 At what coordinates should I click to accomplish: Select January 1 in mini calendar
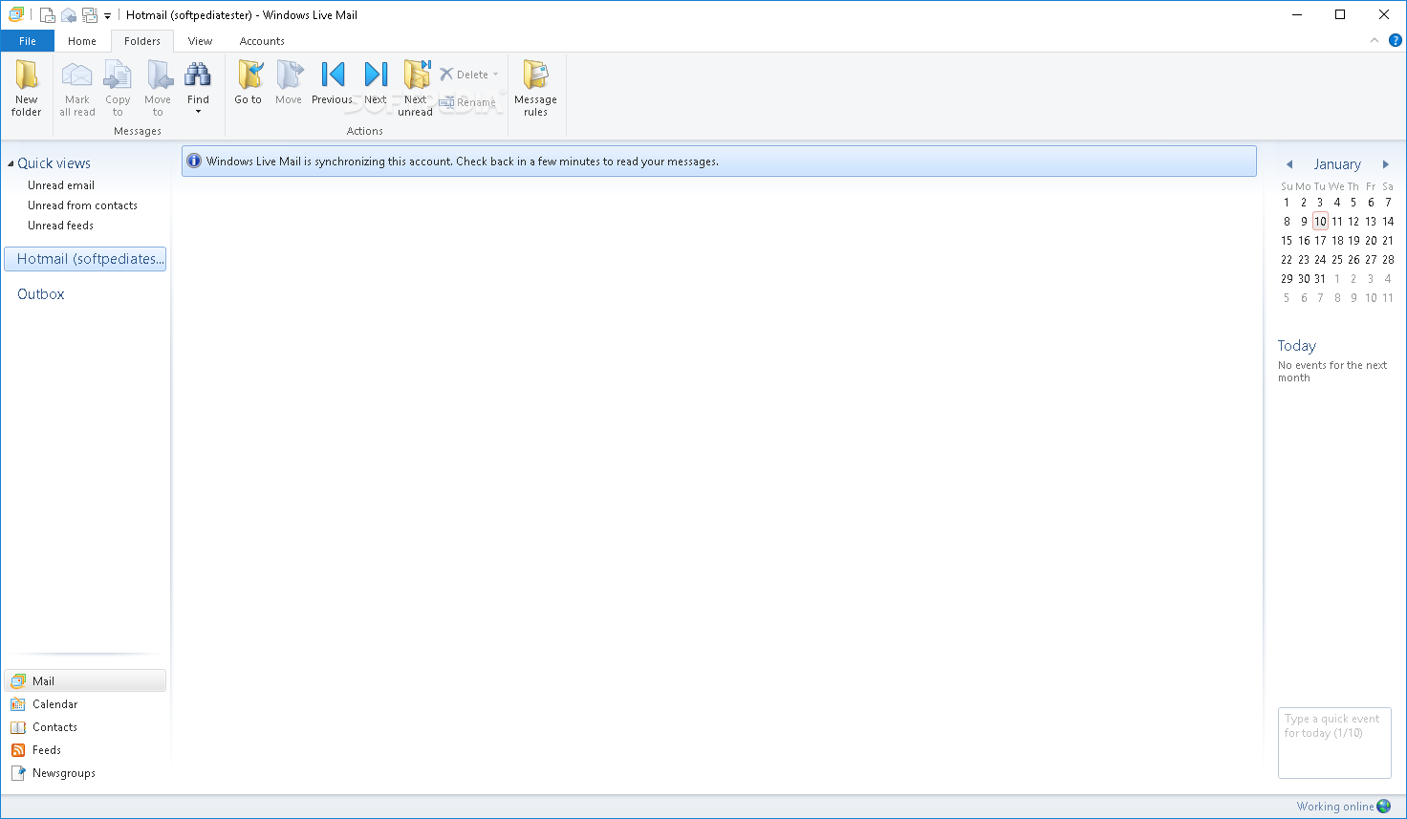[1287, 203]
